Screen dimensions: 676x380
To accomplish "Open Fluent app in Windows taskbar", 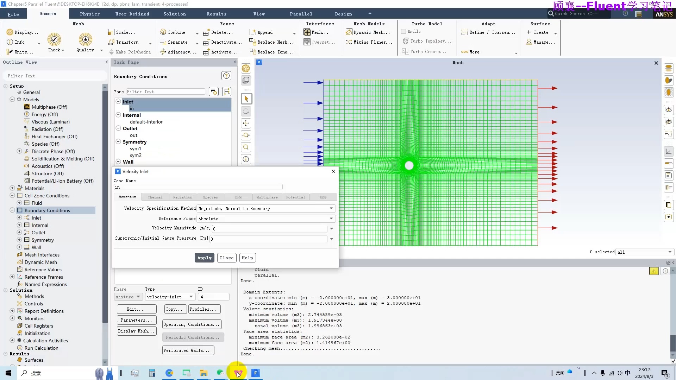I will point(256,373).
